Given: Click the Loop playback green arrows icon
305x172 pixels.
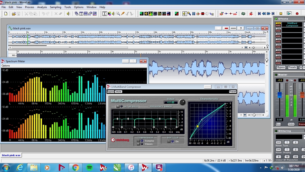Looking at the screenshot, I should pyautogui.click(x=243, y=14).
